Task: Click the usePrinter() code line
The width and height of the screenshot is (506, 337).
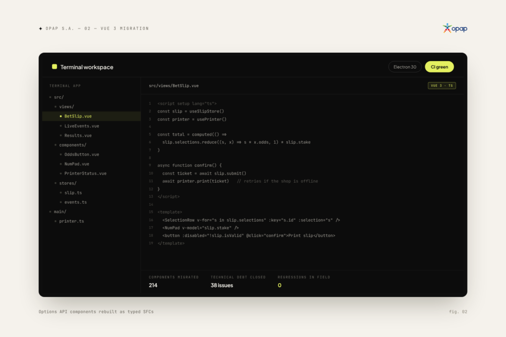Action: pyautogui.click(x=192, y=119)
